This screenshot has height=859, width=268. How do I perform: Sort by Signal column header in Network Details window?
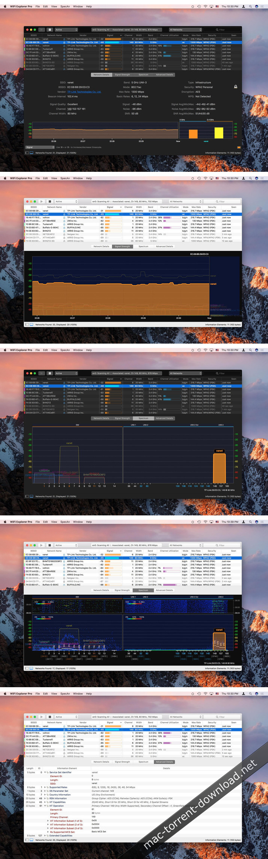[110, 35]
